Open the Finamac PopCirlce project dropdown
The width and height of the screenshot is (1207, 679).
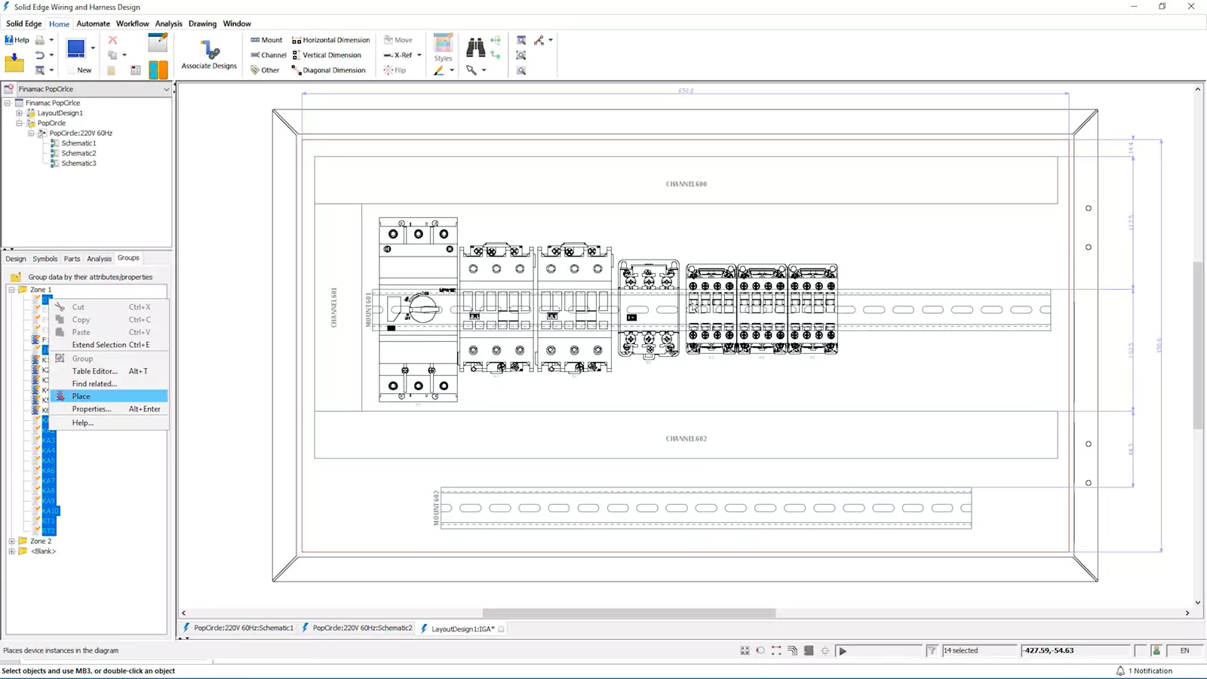[166, 89]
